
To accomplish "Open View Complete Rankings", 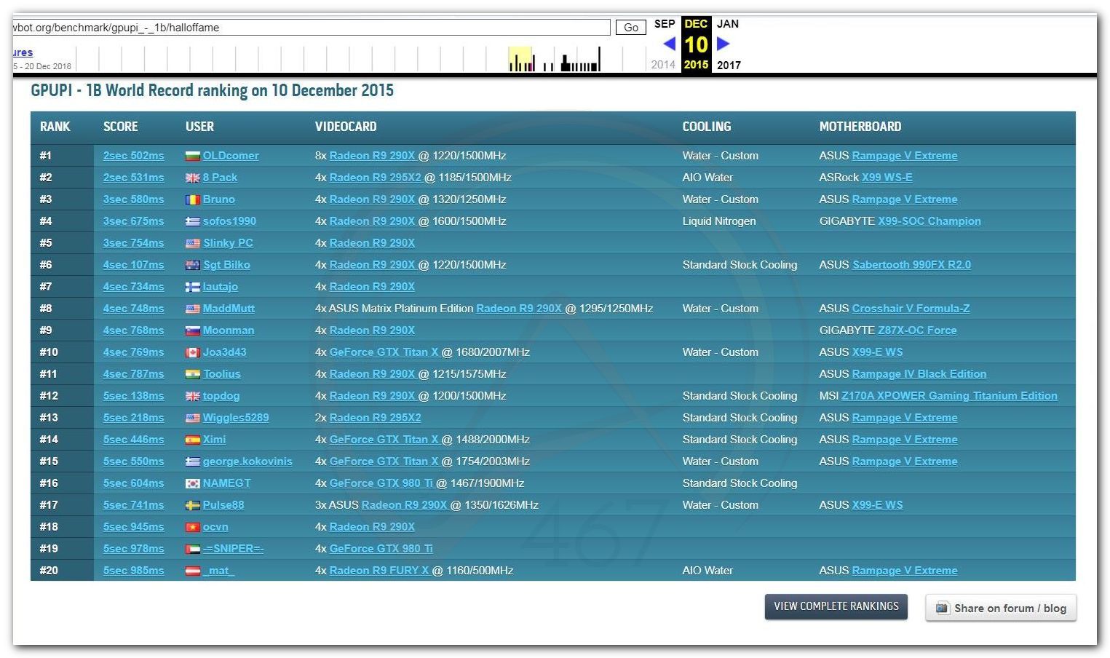I will pyautogui.click(x=836, y=606).
